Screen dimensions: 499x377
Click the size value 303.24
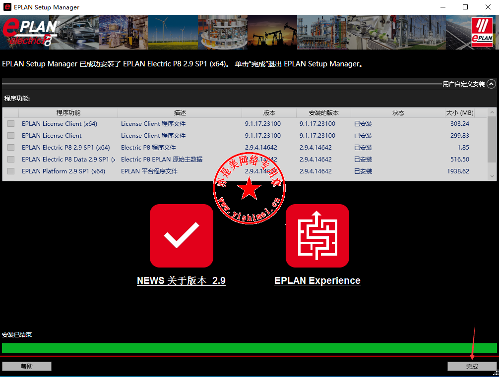459,124
